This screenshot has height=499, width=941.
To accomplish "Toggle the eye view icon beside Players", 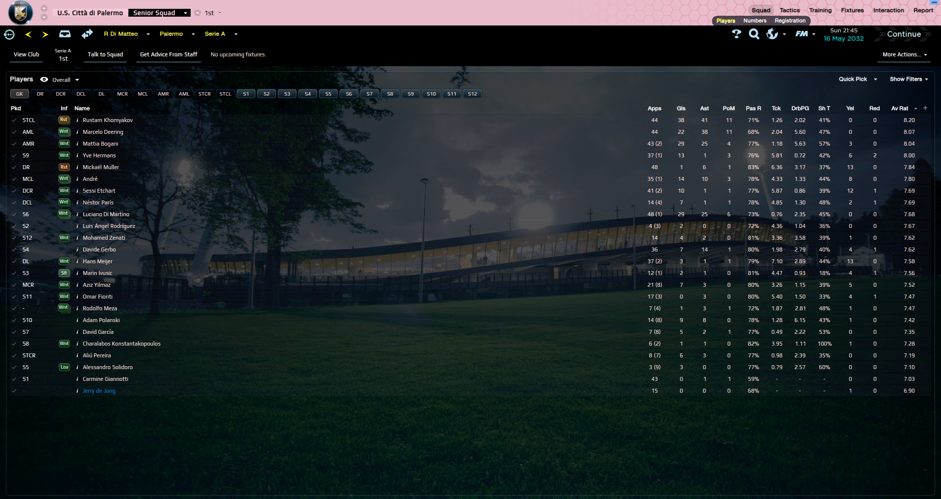I will (x=44, y=79).
